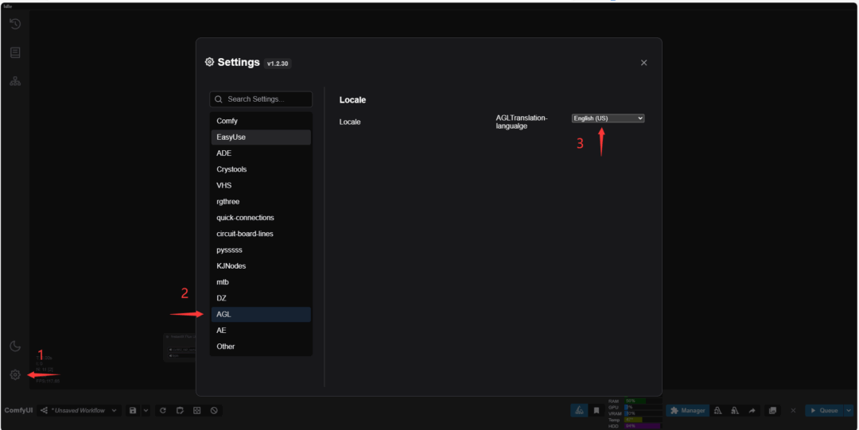Select the EasyUse settings category

(x=261, y=137)
